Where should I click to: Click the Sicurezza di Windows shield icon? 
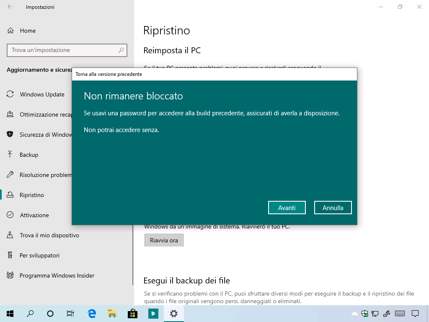pos(10,134)
